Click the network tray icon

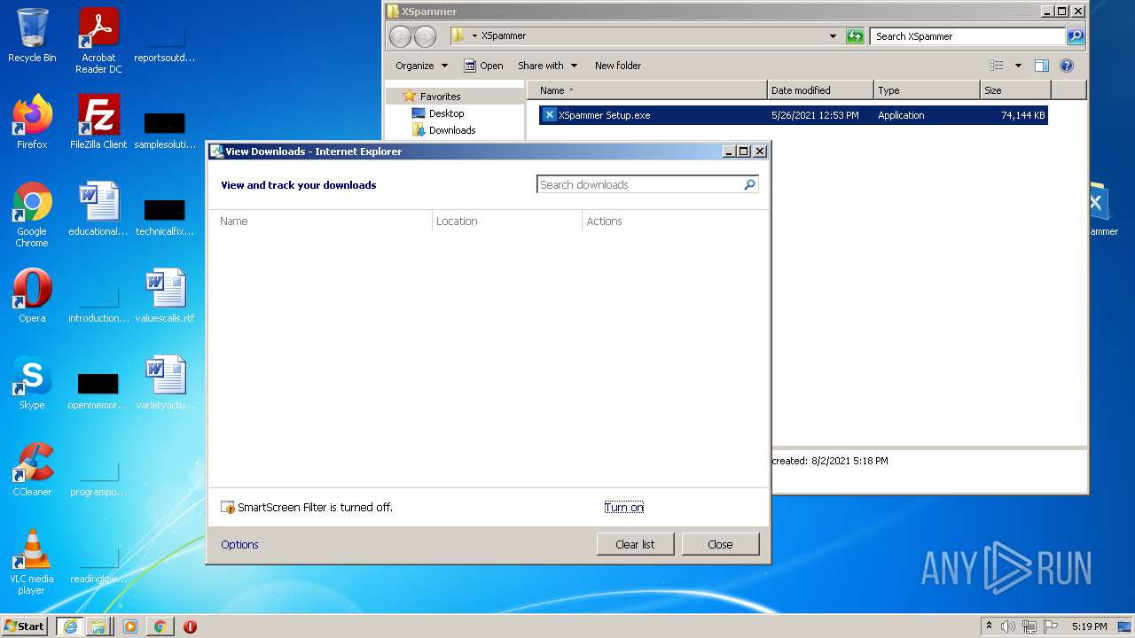point(1029,626)
